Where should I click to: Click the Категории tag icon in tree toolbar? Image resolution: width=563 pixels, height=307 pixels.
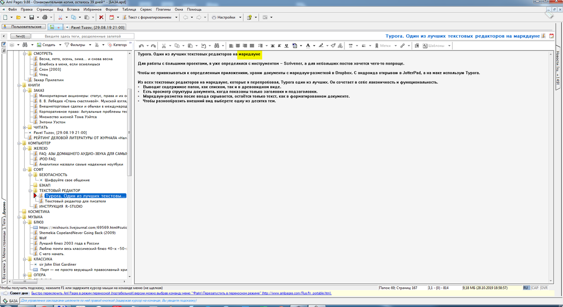tap(117, 45)
